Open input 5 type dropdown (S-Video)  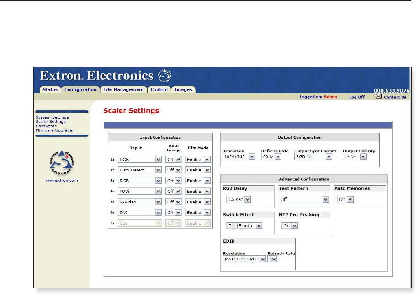click(x=139, y=202)
